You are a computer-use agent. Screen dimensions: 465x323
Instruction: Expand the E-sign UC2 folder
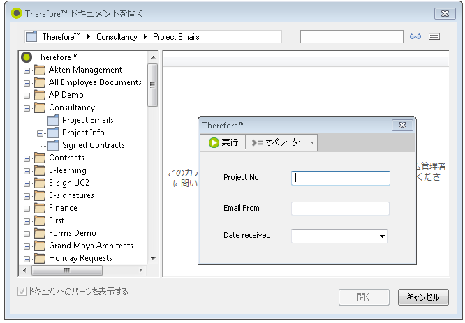(x=27, y=183)
